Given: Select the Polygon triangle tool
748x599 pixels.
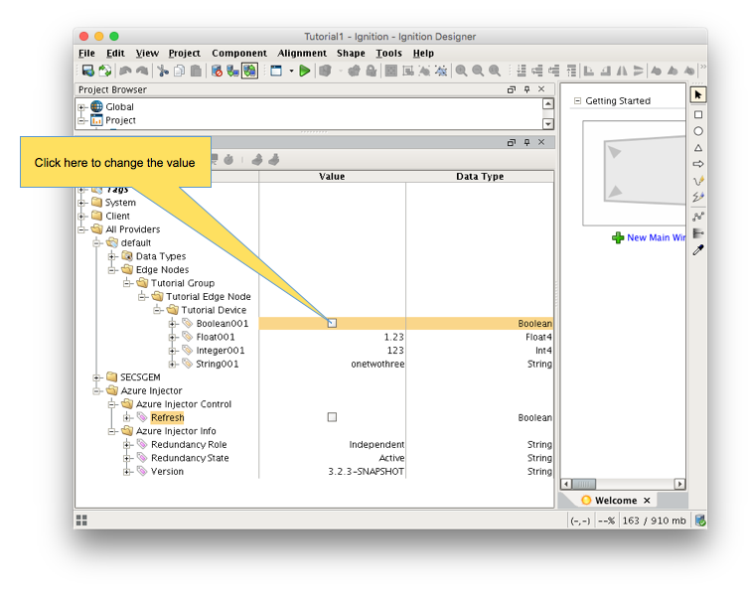Looking at the screenshot, I should 698,148.
